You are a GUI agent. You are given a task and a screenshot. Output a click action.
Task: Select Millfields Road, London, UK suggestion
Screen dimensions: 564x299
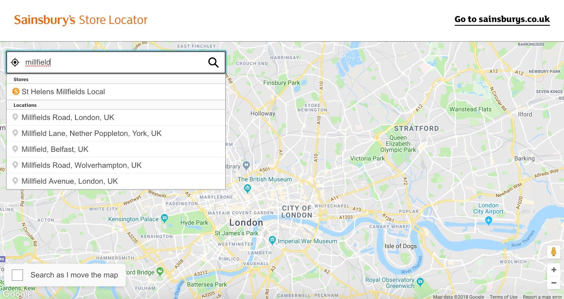coord(68,117)
